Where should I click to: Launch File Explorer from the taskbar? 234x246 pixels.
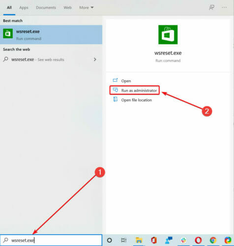pyautogui.click(x=139, y=240)
